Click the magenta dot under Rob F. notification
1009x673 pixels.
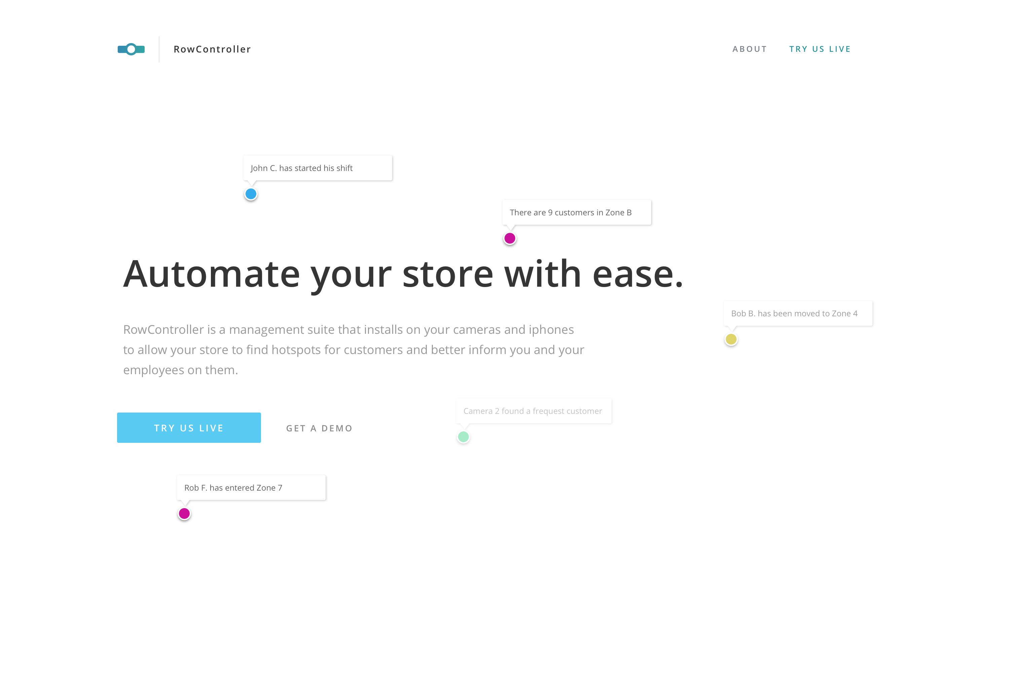pyautogui.click(x=184, y=513)
